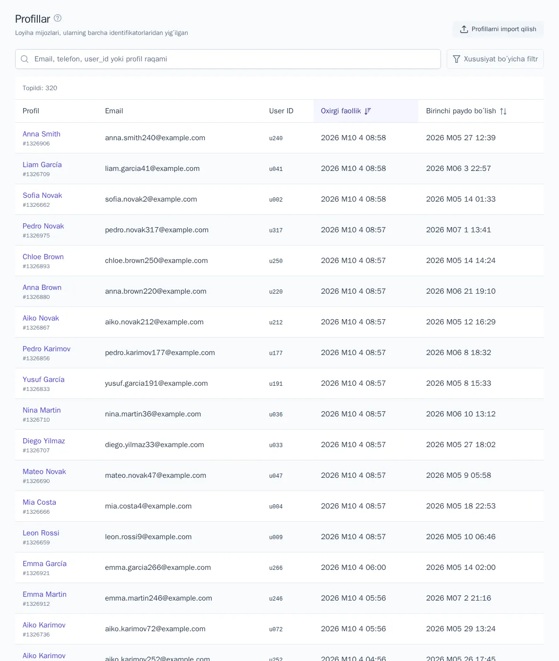Click email anna.smith240@example.com

pyautogui.click(x=155, y=138)
